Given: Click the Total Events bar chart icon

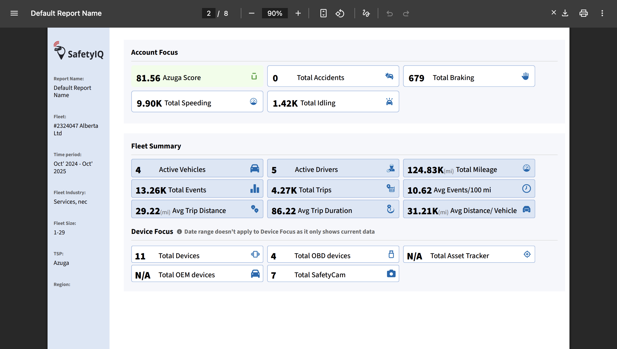Looking at the screenshot, I should pyautogui.click(x=254, y=189).
